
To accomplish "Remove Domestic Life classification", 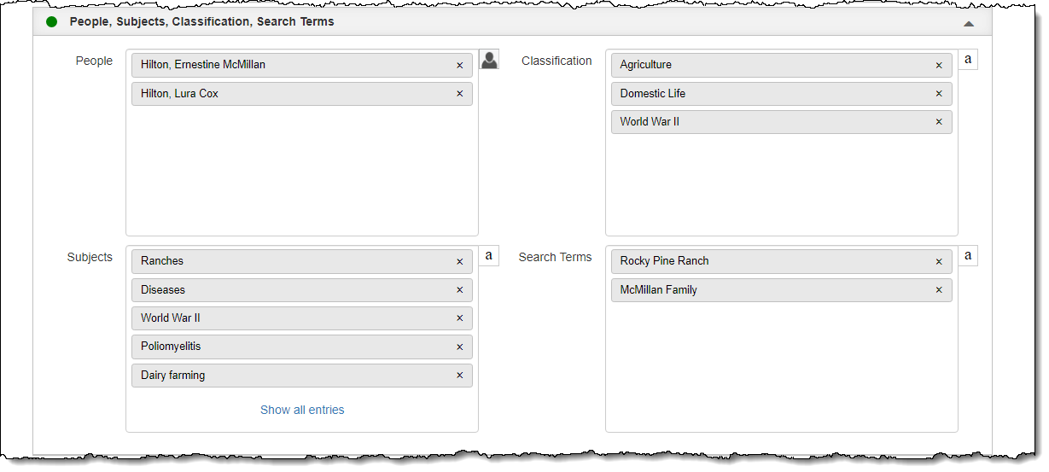I will click(x=939, y=94).
